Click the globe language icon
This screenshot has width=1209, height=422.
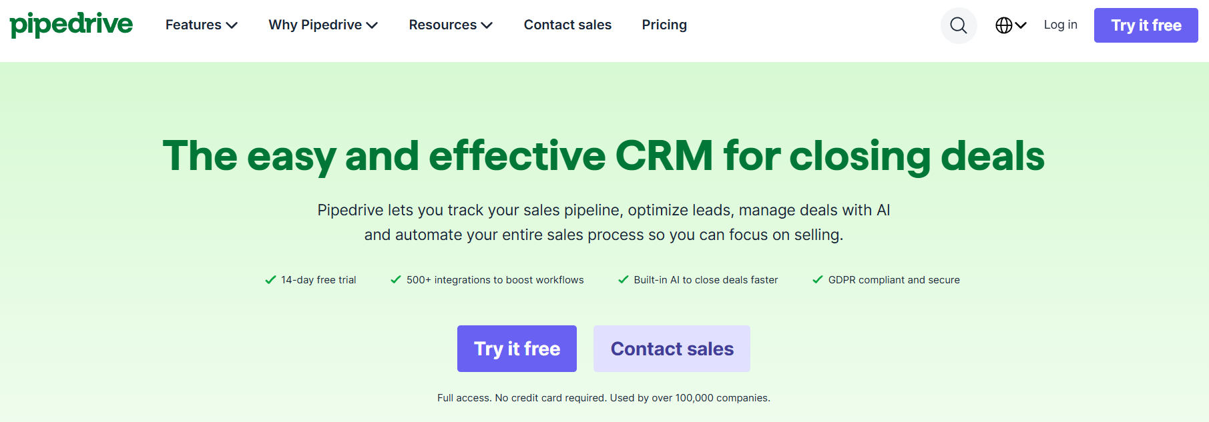pyautogui.click(x=1003, y=25)
